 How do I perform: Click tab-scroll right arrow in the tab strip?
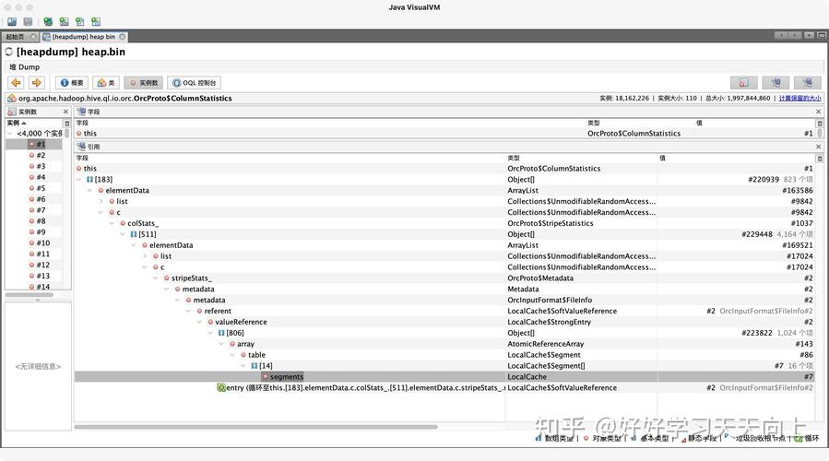(x=795, y=35)
